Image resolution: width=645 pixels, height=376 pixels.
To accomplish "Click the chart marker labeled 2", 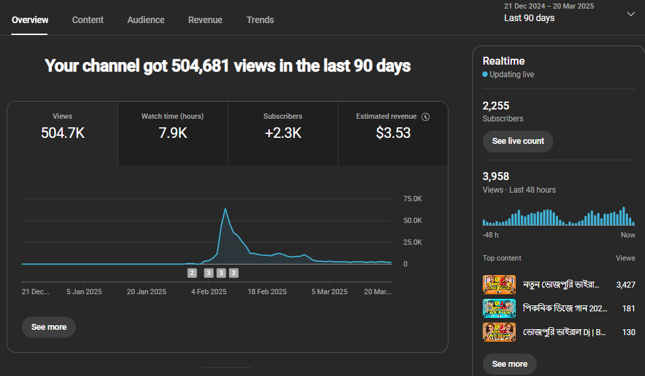I will [x=192, y=272].
